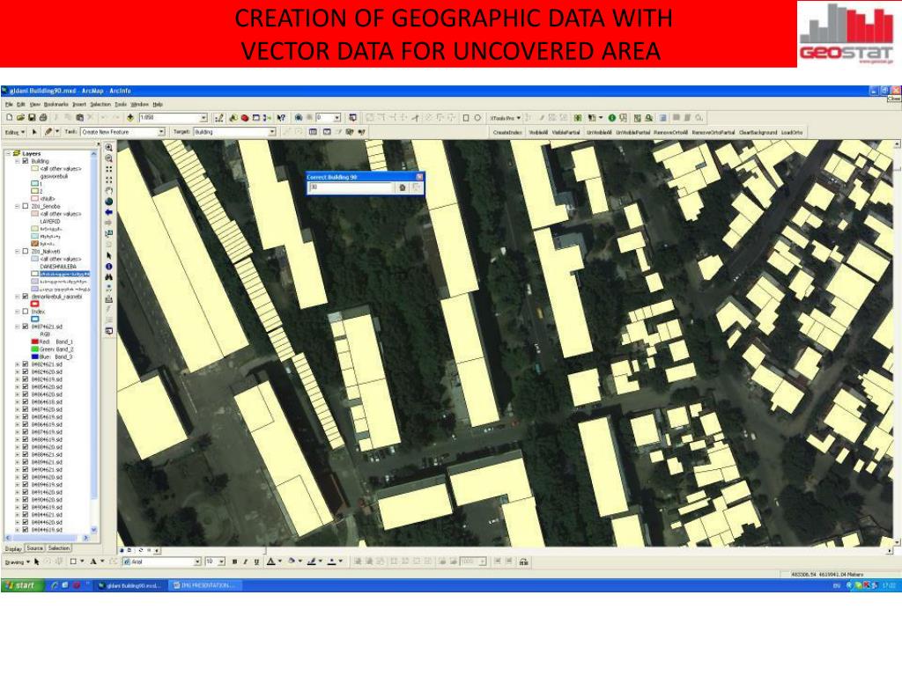Open attributes table icon in Editor toolbar
The width and height of the screenshot is (902, 676).
point(313,132)
